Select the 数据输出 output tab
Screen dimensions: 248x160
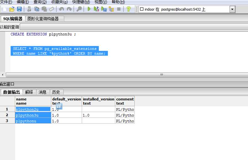tap(11, 92)
